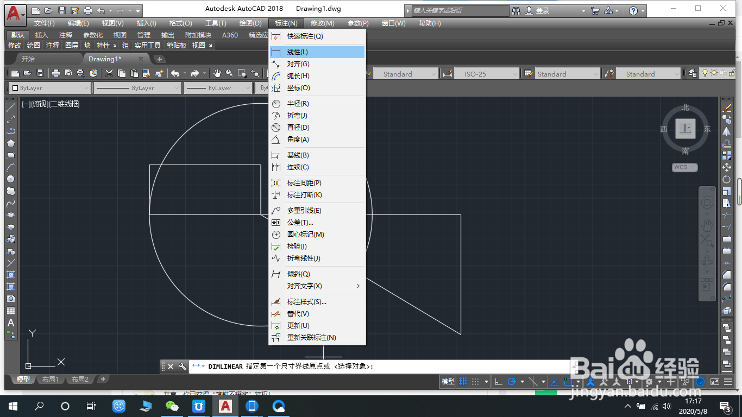Viewport: 742px width, 417px height.
Task: Click the help question mark icon
Action: [633, 10]
